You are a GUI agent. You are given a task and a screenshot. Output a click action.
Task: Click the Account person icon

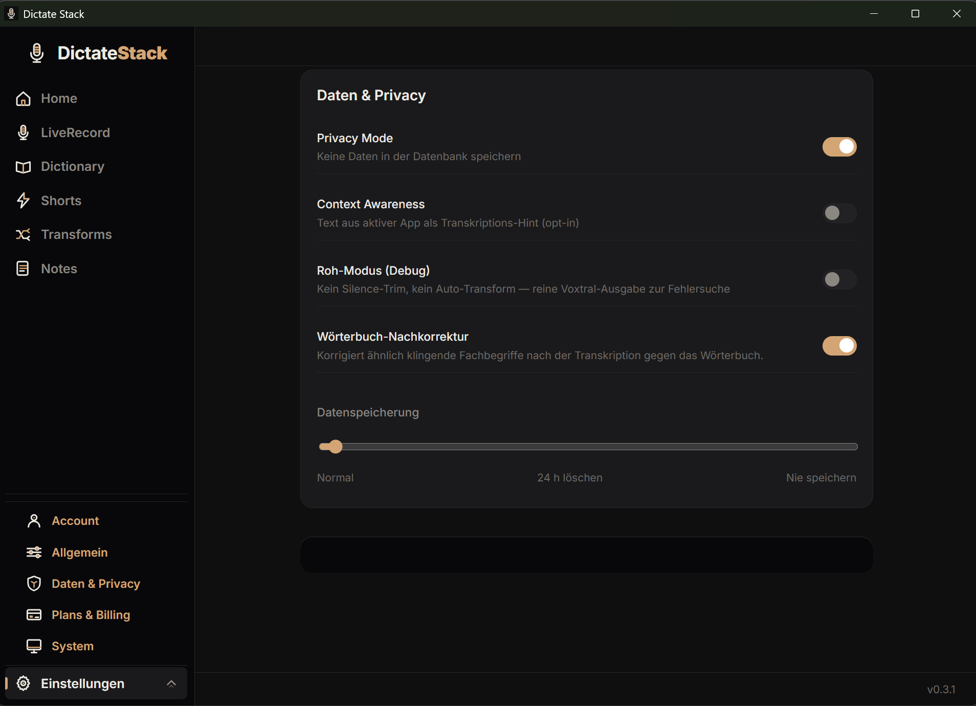tap(34, 521)
